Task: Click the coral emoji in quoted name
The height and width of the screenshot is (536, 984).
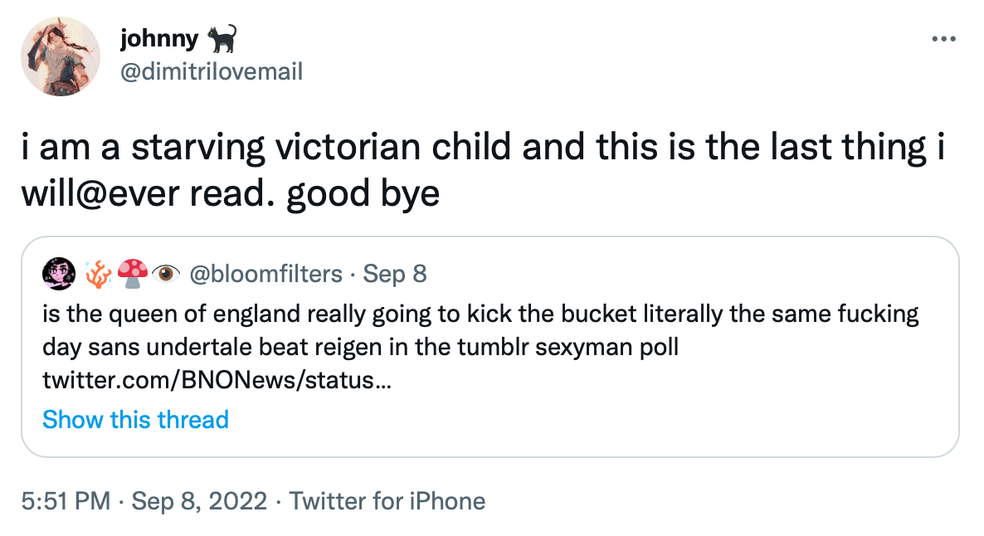Action: coord(99,274)
